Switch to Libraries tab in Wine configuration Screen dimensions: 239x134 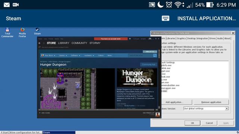point(171,38)
